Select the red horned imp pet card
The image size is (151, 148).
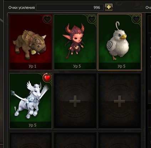75,42
